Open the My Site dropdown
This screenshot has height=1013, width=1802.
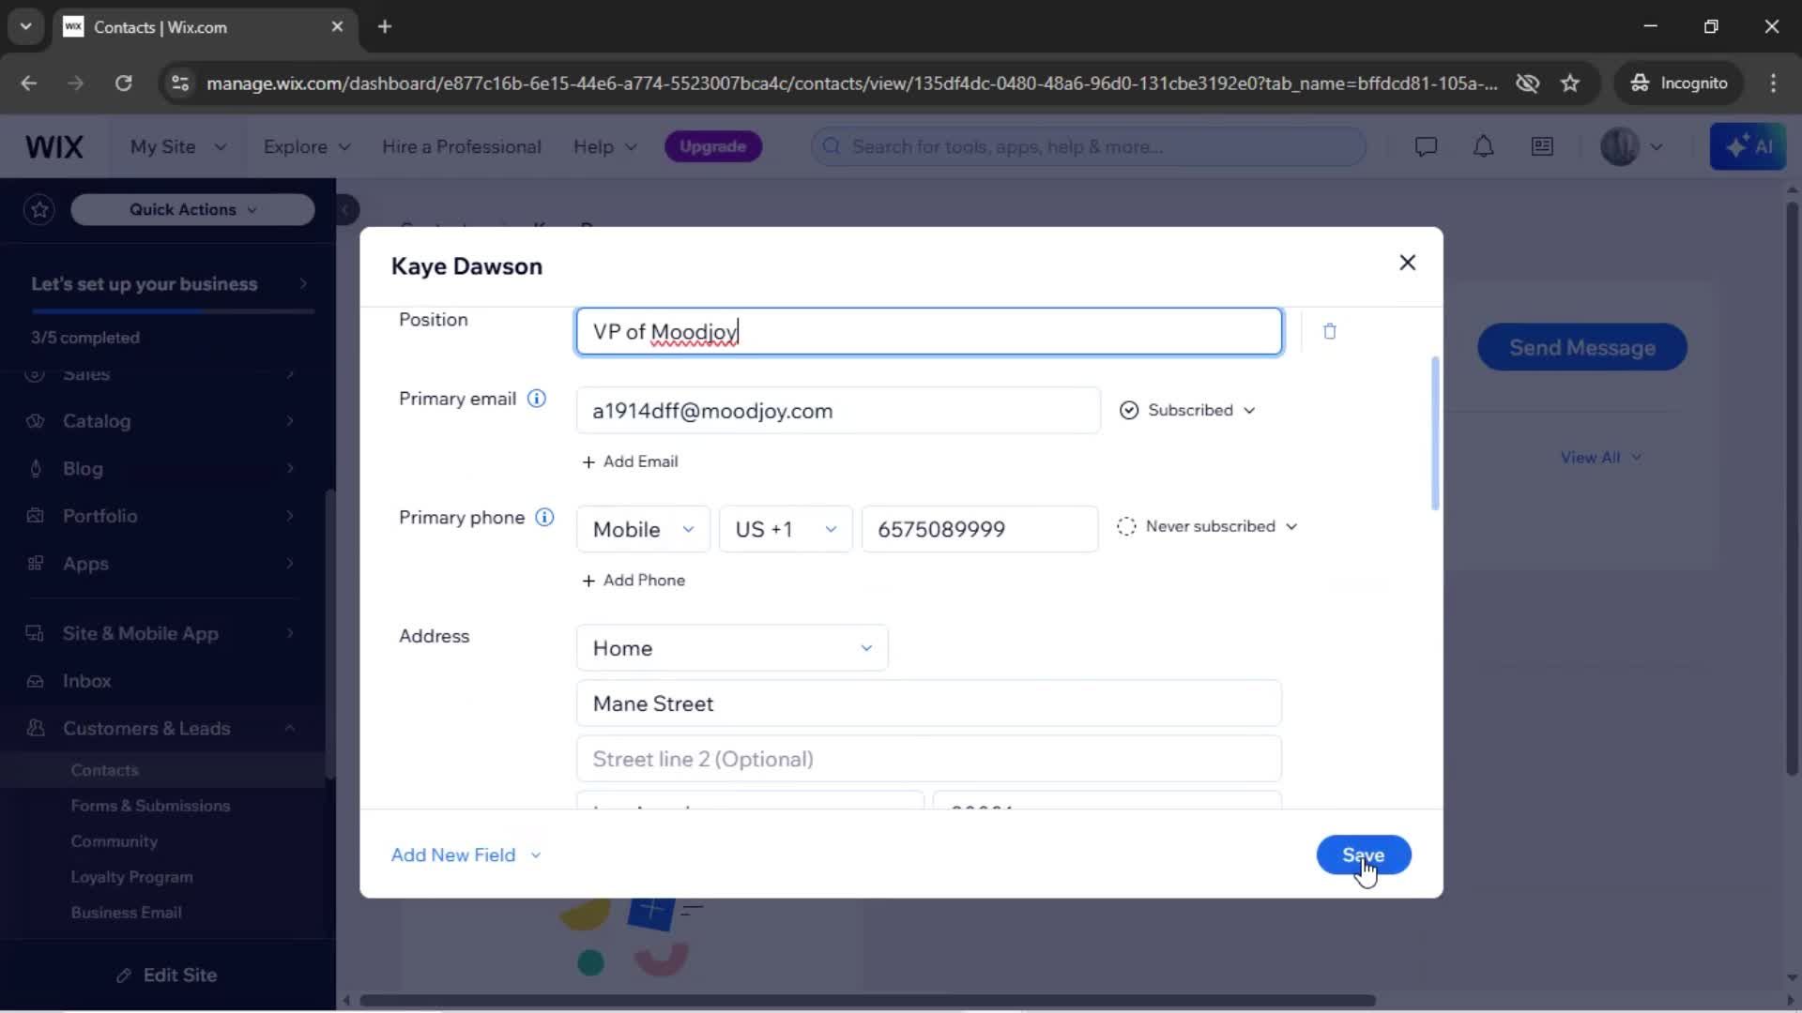178,147
